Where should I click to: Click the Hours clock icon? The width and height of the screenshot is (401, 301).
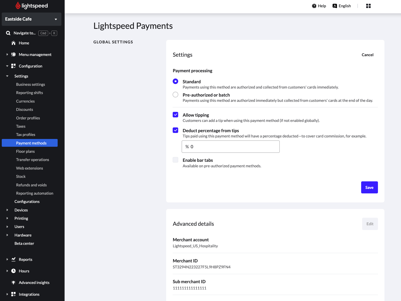[13, 271]
